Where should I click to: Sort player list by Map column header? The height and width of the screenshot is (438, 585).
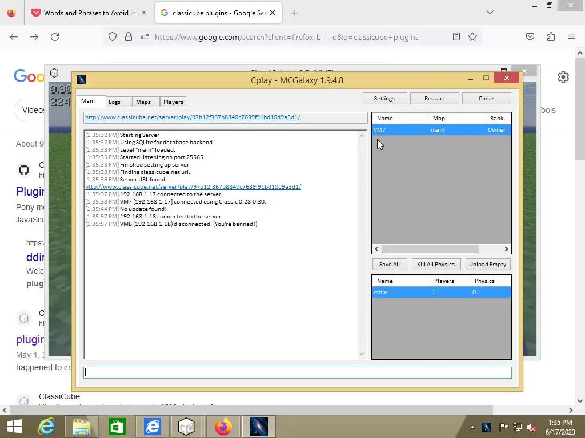[x=439, y=119]
